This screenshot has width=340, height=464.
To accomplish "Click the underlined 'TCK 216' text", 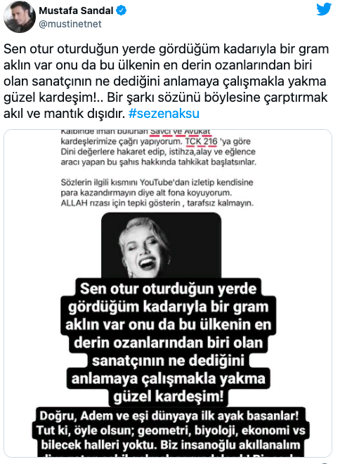I will [x=202, y=142].
